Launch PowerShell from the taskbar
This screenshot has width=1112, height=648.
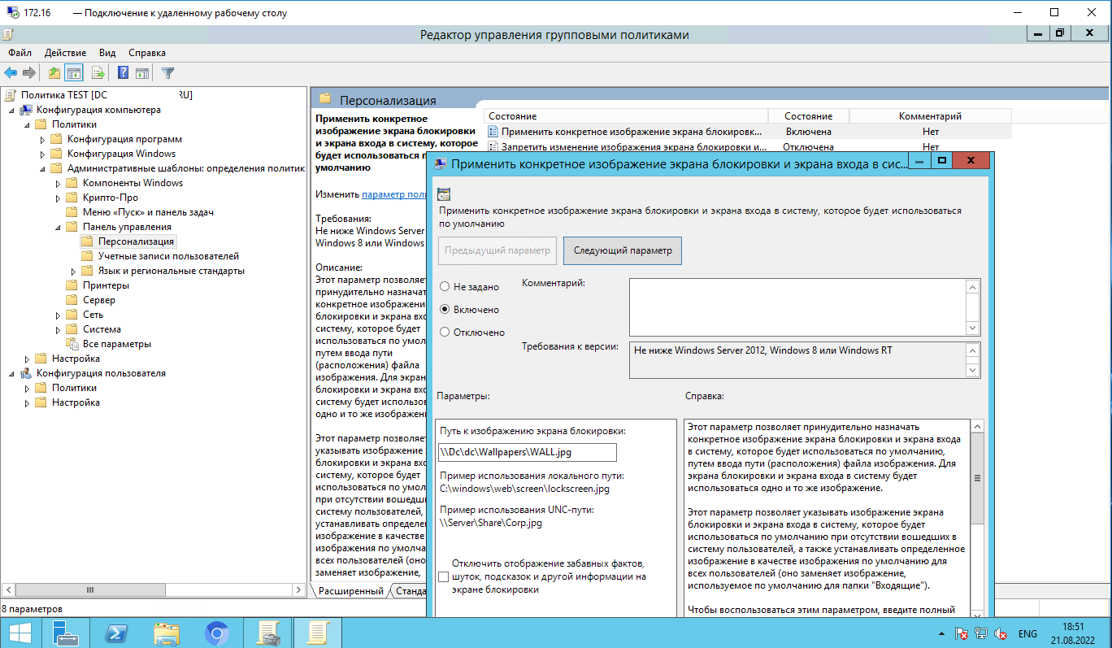(116, 633)
